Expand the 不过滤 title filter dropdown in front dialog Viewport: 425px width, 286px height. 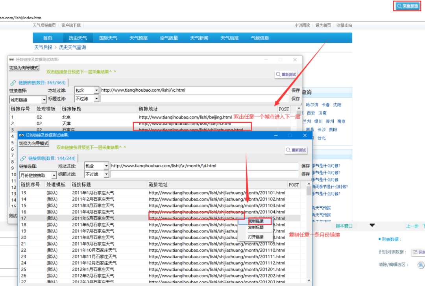pos(106,174)
